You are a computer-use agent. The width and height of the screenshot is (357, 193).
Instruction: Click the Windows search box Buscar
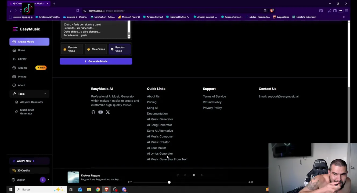tap(40, 190)
